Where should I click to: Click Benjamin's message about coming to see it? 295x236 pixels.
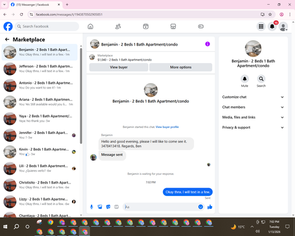[146, 144]
